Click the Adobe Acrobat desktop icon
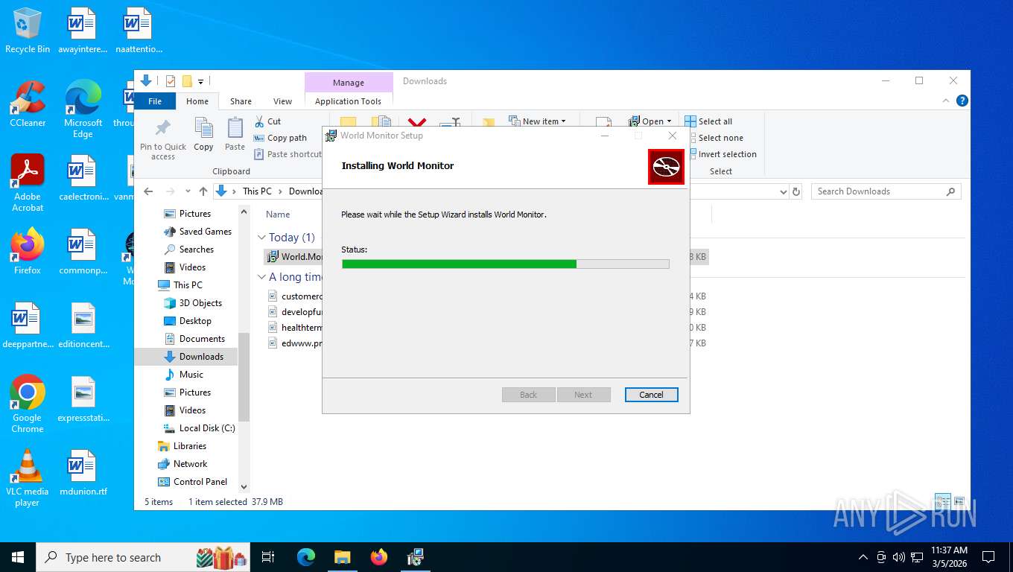 [x=28, y=183]
